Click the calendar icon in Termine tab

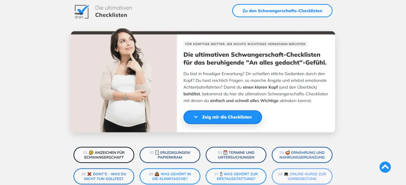click(x=226, y=153)
